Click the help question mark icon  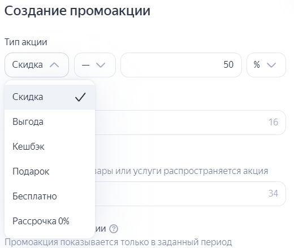point(114,229)
